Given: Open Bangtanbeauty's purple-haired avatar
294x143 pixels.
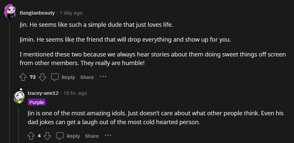Looking at the screenshot, I should coord(10,12).
